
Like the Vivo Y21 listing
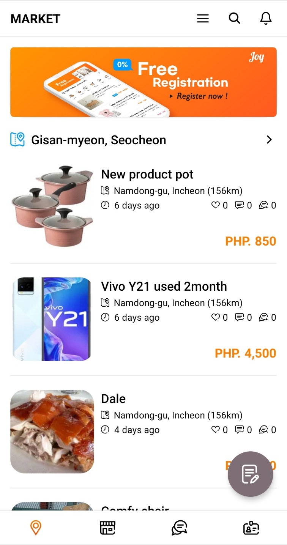pos(216,317)
